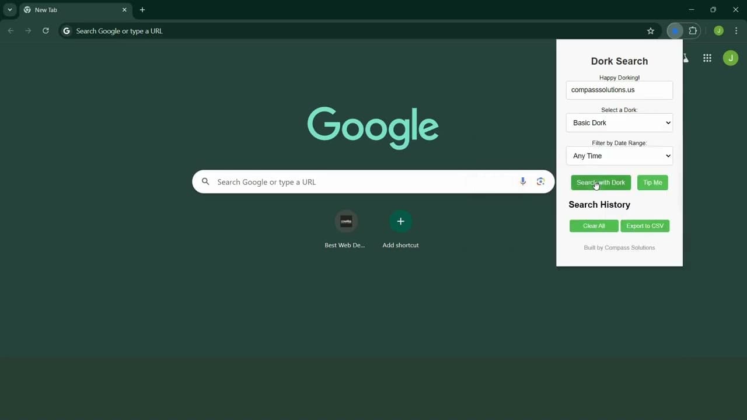Search by image with Lens icon
The height and width of the screenshot is (420, 747).
(x=540, y=181)
